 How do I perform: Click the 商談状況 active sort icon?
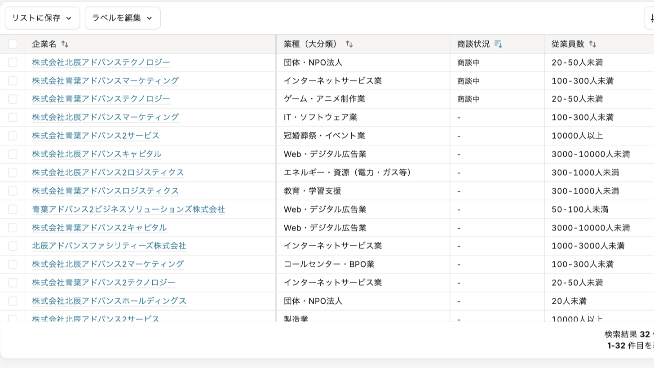(x=498, y=44)
